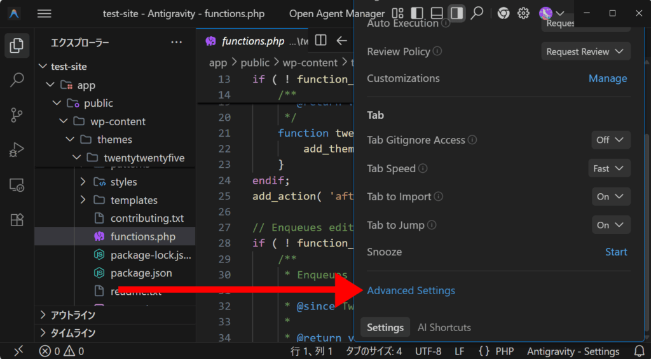Viewport: 651px width, 359px height.
Task: Toggle the bottom panel layout icon
Action: pos(437,13)
